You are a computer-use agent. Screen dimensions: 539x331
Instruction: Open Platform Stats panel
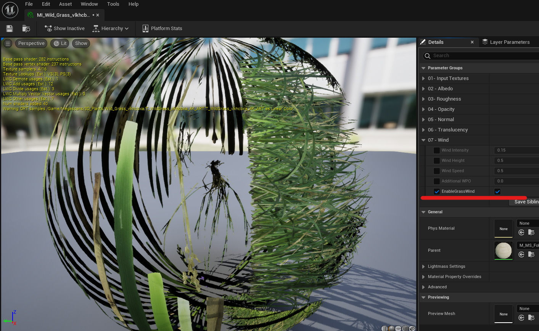coord(162,29)
